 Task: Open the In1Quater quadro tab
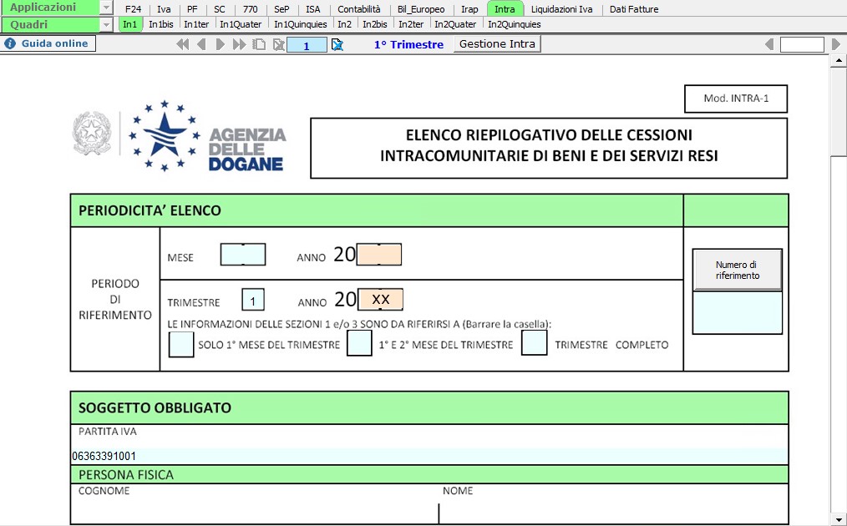[x=241, y=24]
